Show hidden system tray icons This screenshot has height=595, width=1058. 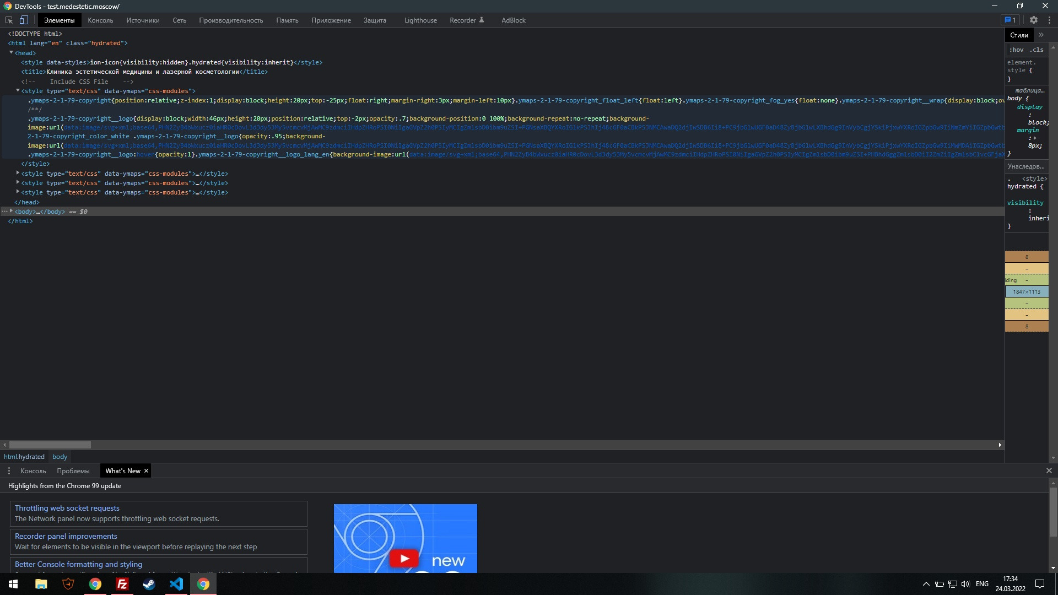coord(926,584)
